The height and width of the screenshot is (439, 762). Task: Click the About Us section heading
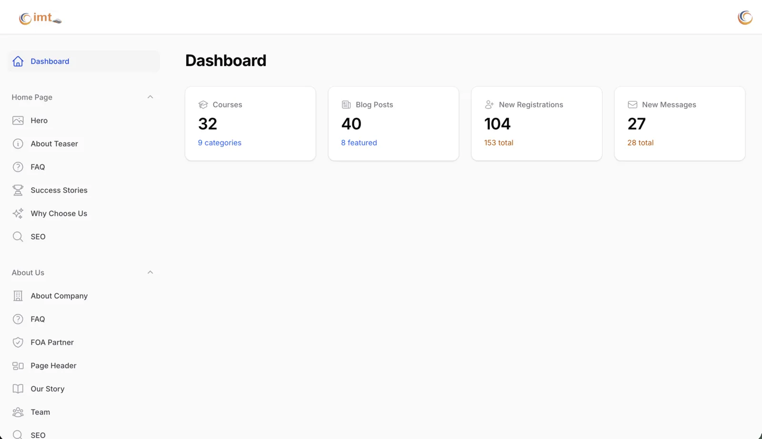(28, 273)
